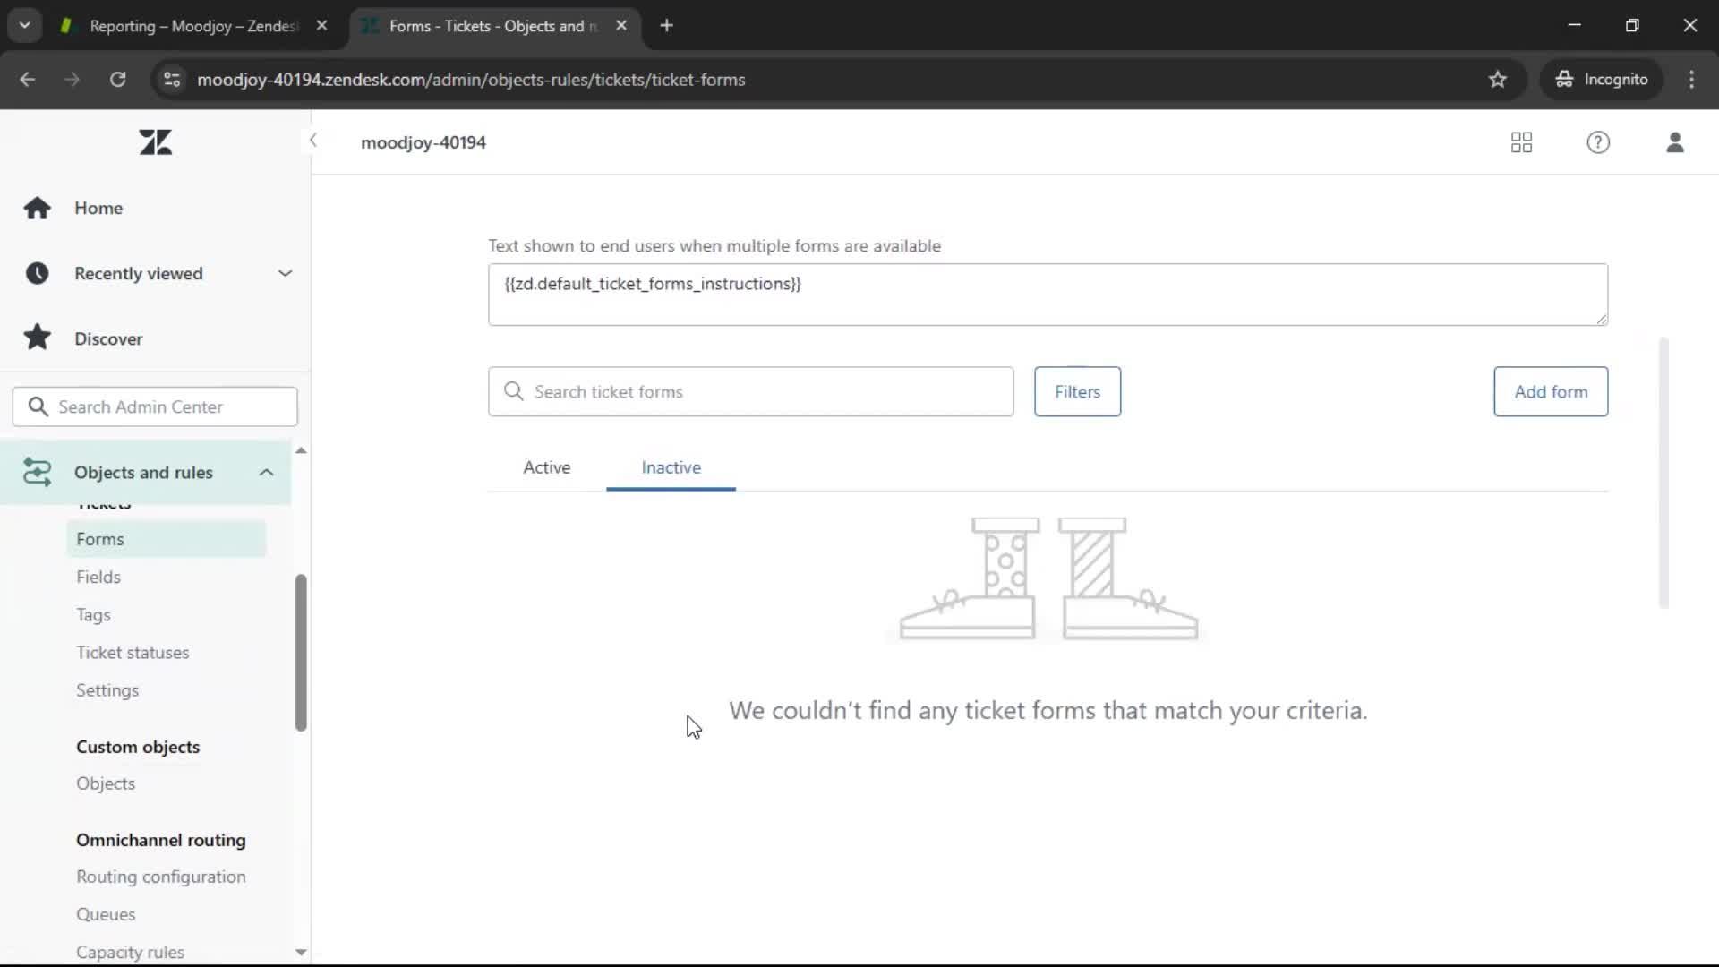The height and width of the screenshot is (967, 1719).
Task: Click the moodjoy-40194 account name
Action: point(423,142)
